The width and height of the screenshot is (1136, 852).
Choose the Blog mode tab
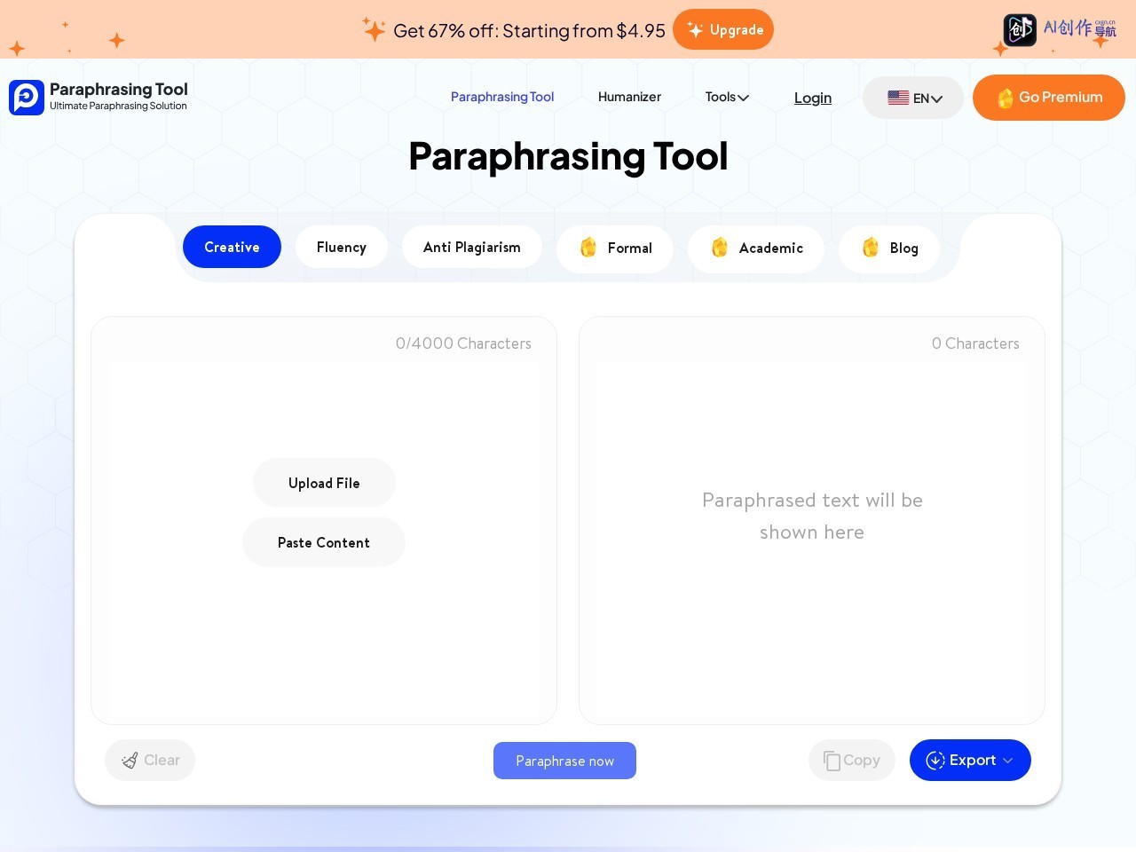tap(889, 248)
